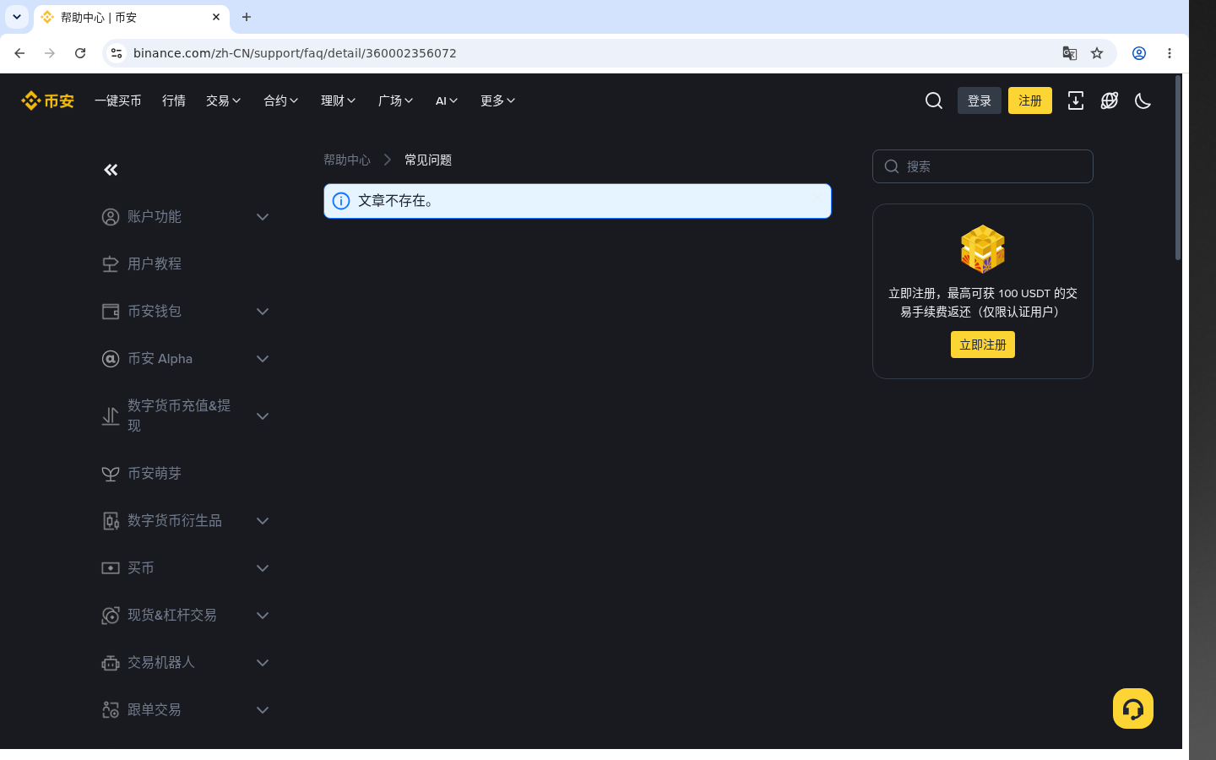This screenshot has width=1216, height=760.
Task: Toggle dark mode moon icon
Action: (x=1143, y=100)
